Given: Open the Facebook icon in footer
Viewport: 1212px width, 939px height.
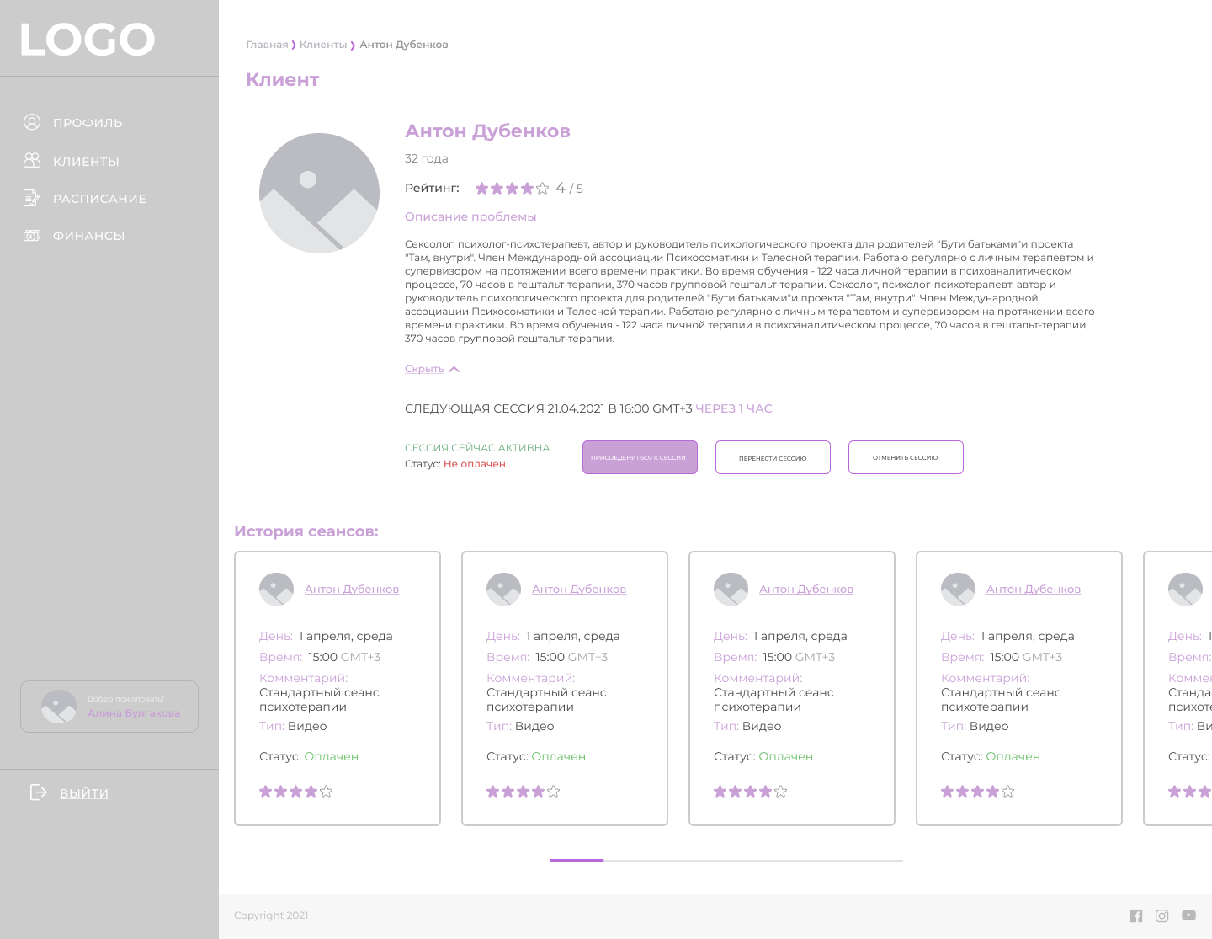Looking at the screenshot, I should point(1135,915).
